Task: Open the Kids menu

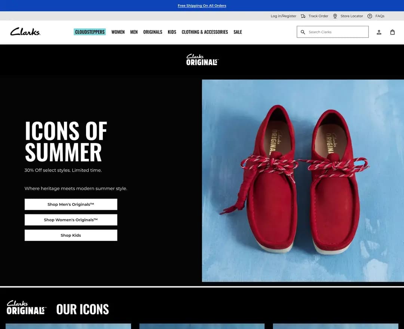Action: click(172, 32)
